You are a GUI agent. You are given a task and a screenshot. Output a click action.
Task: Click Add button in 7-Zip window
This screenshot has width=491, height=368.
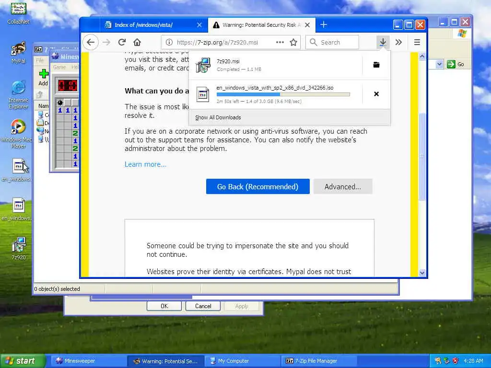pyautogui.click(x=43, y=77)
